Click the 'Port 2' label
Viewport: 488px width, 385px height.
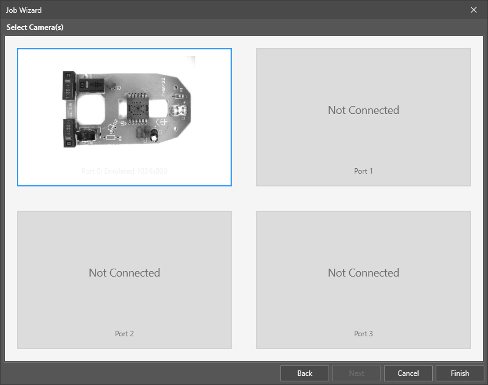tap(124, 334)
